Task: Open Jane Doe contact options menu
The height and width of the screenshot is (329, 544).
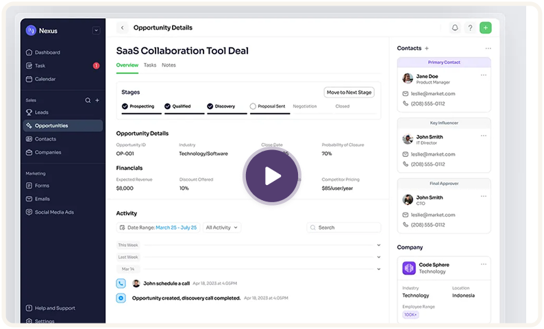Action: coord(484,75)
